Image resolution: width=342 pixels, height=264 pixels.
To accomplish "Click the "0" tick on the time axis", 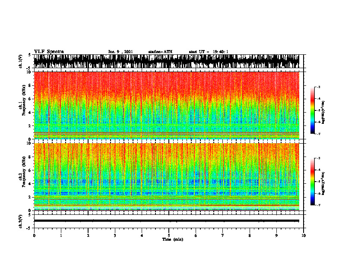I will 34,236.
